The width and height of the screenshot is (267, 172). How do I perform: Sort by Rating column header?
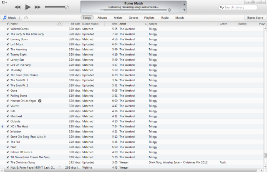[x=247, y=24]
